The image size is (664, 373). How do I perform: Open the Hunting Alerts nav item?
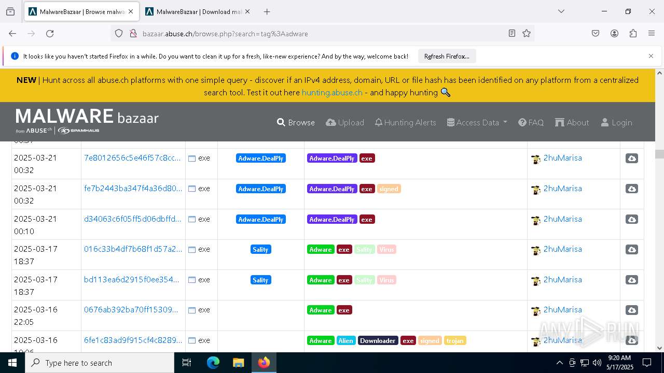coord(406,122)
